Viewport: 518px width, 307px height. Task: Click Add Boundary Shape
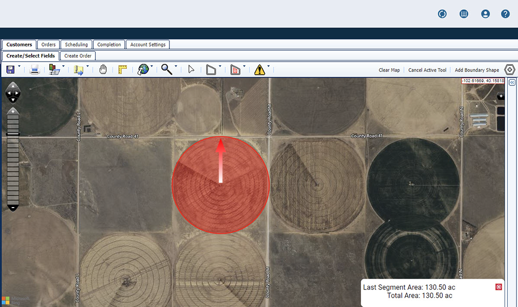click(477, 70)
